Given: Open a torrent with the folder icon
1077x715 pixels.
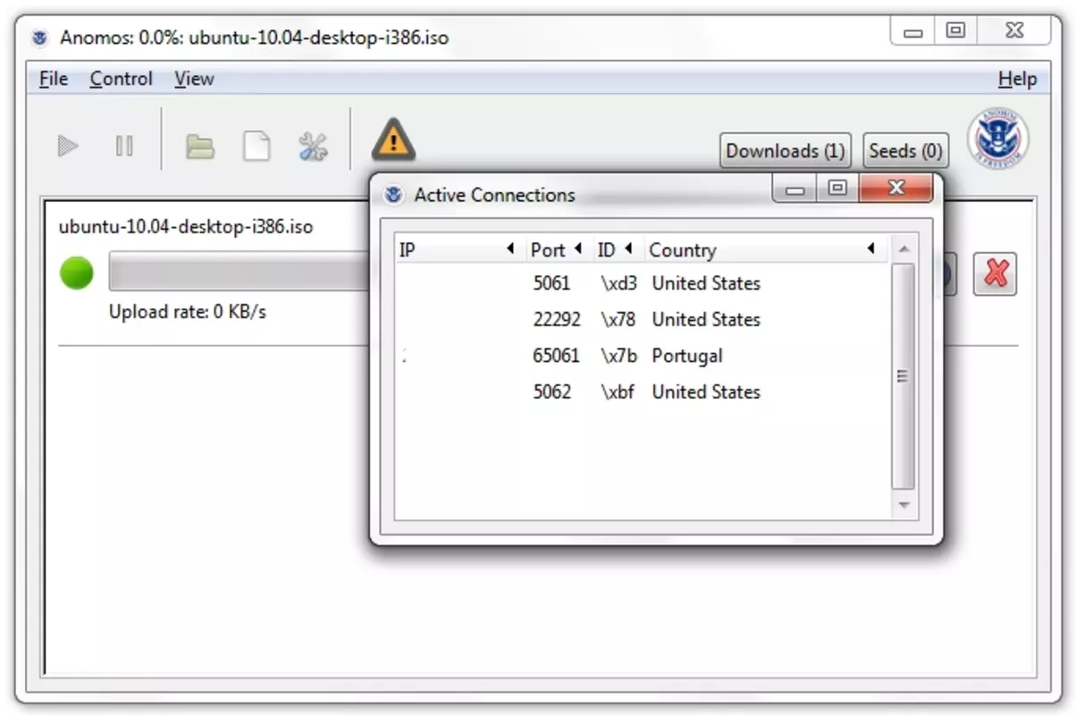Looking at the screenshot, I should pos(199,147).
